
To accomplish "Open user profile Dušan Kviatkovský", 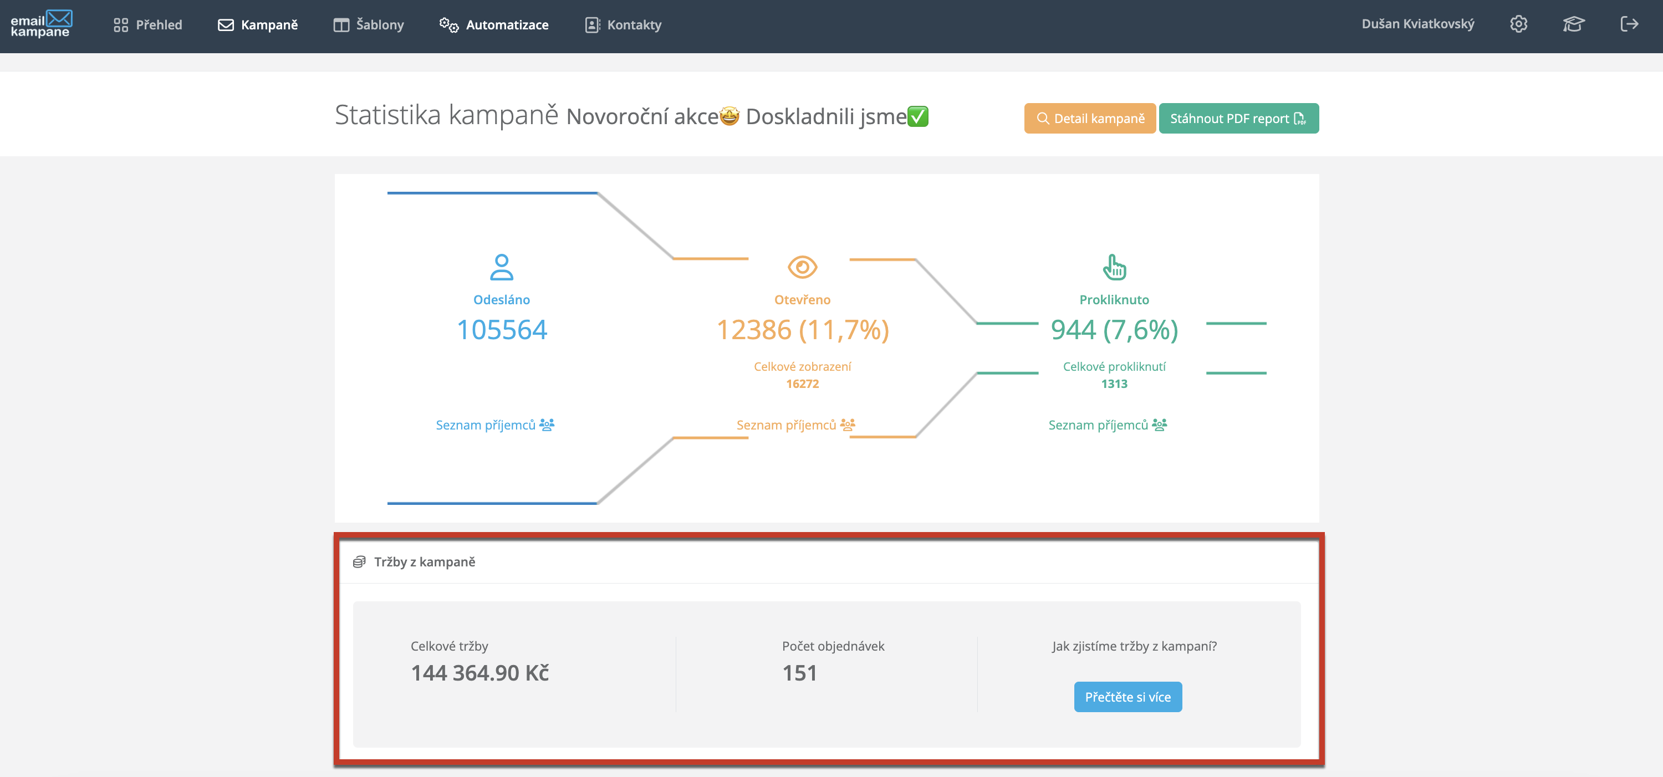I will (1417, 24).
